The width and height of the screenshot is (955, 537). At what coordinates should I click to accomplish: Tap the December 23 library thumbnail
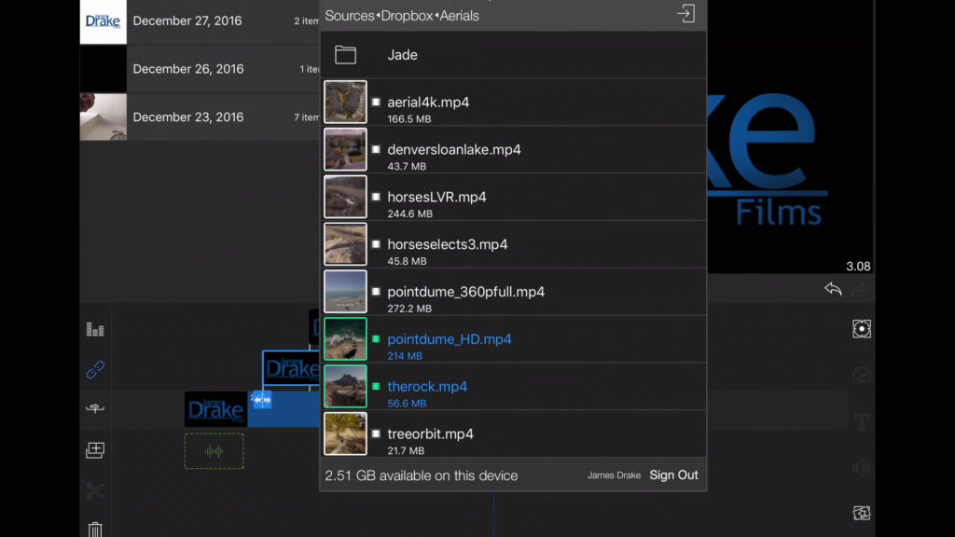pyautogui.click(x=103, y=117)
